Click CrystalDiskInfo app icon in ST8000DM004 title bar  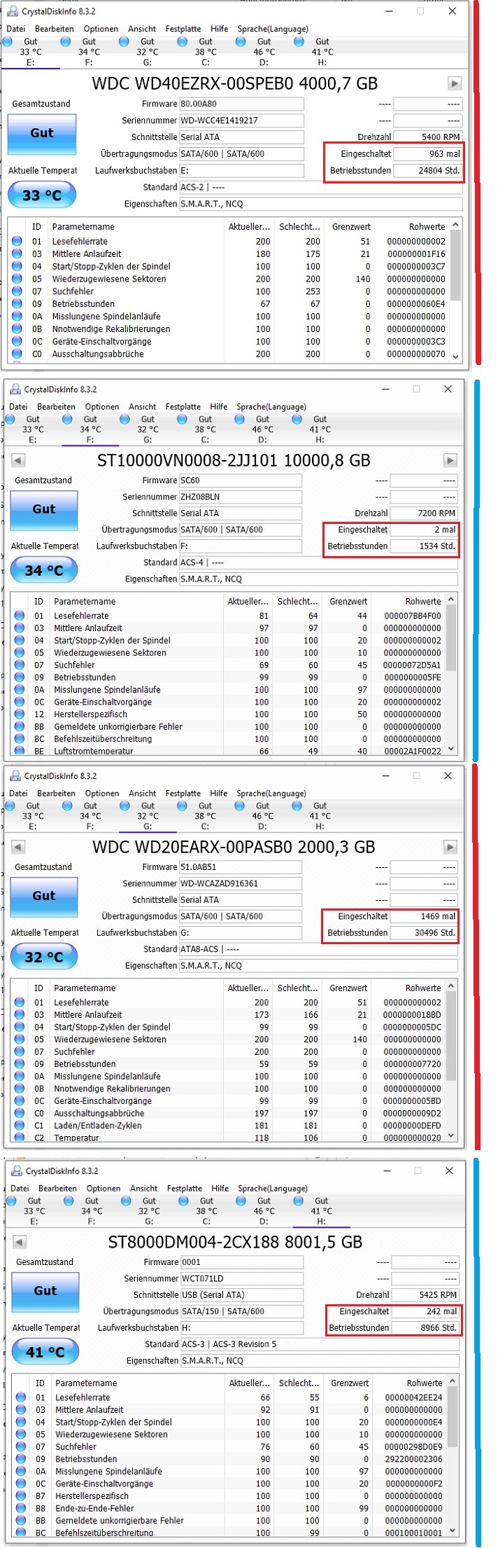15,1170
